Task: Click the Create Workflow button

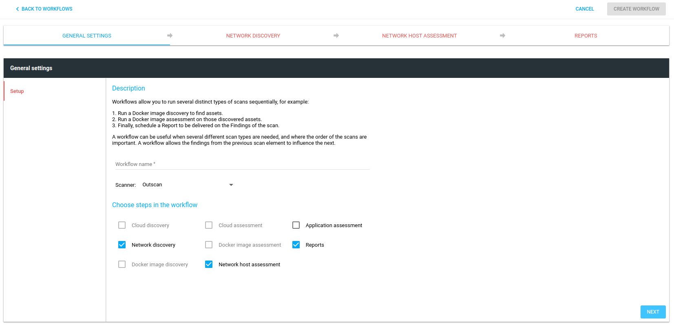Action: click(636, 9)
